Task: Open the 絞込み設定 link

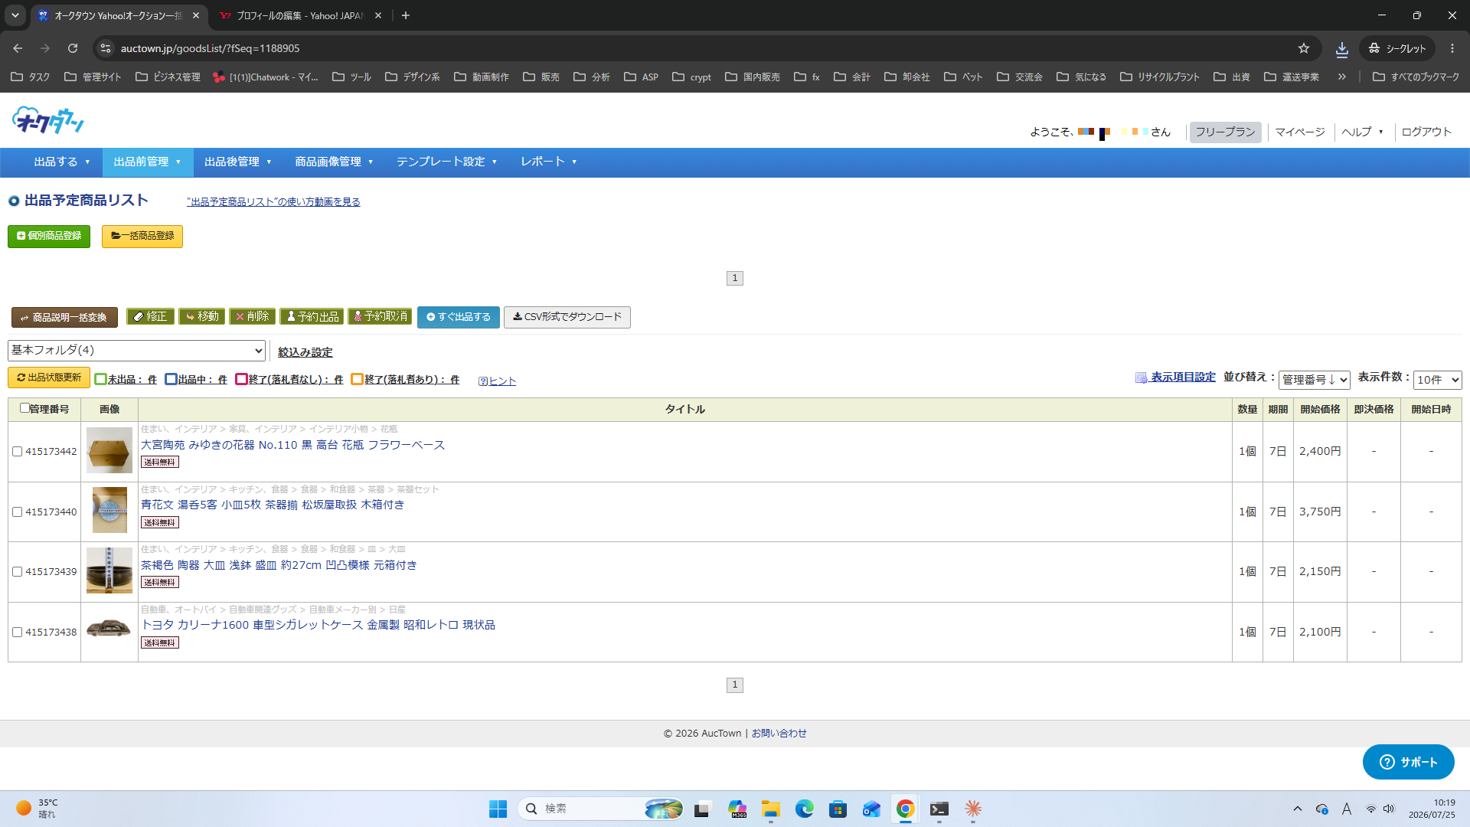Action: pyautogui.click(x=305, y=352)
